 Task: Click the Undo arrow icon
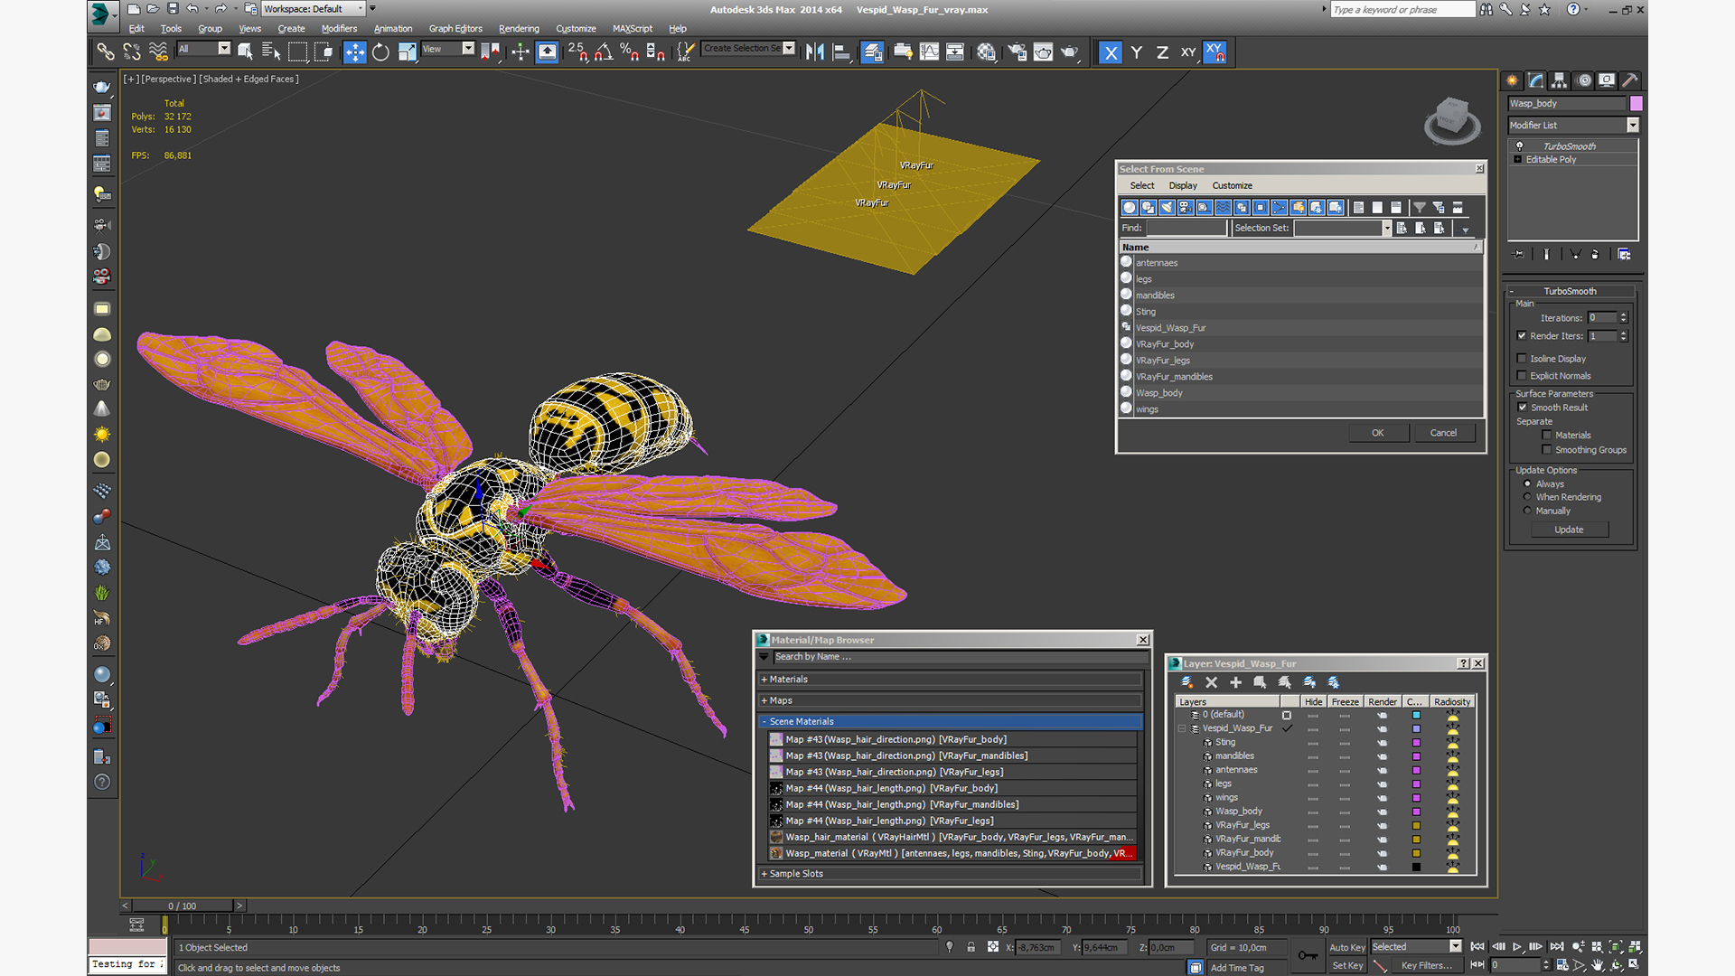click(192, 9)
